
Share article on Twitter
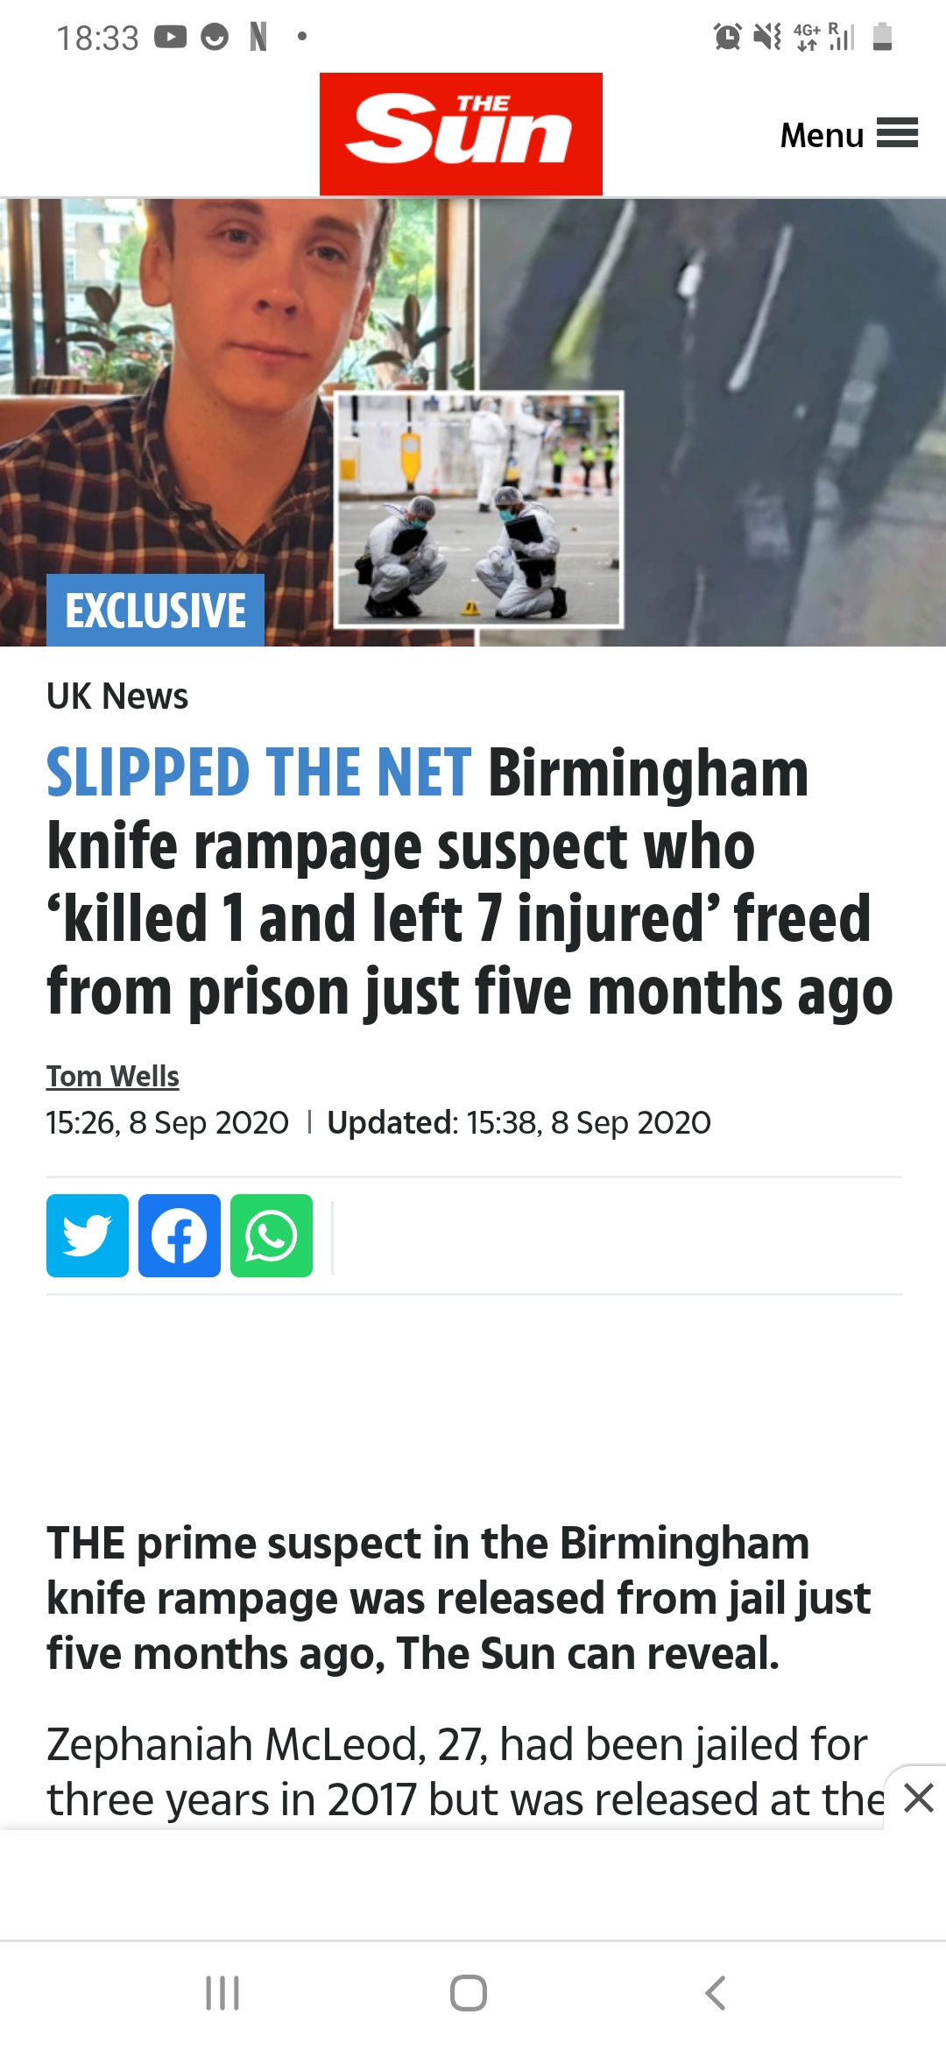88,1235
